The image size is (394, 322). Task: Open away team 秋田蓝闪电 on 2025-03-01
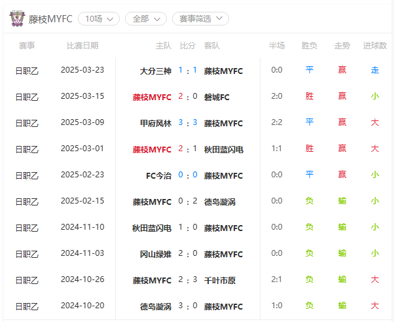point(224,150)
